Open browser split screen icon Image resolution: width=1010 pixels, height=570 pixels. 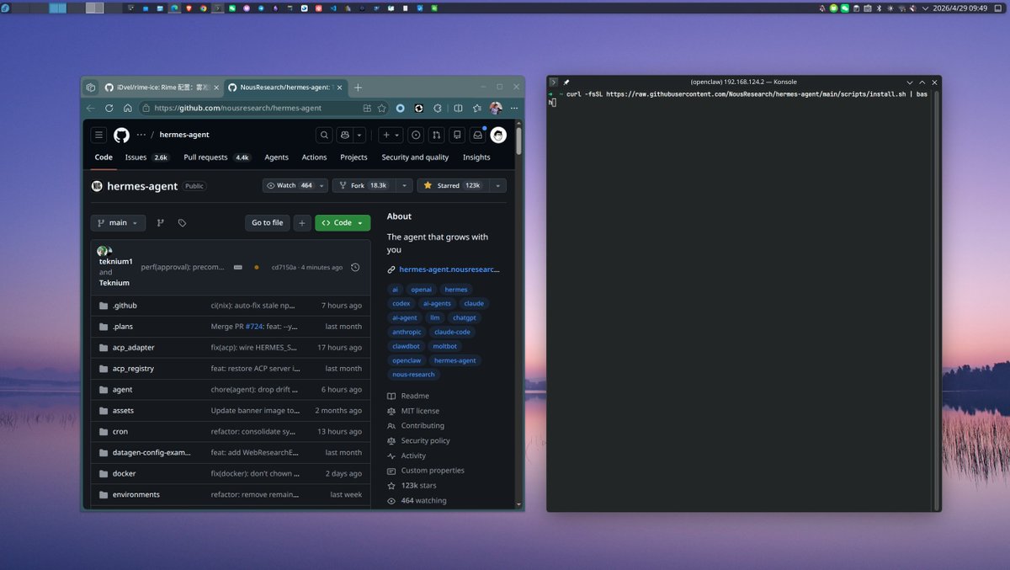pos(458,108)
